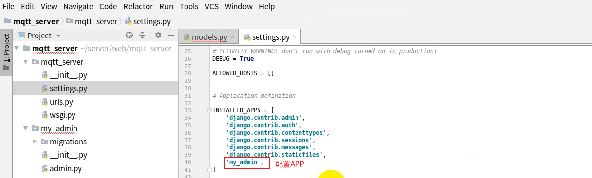This screenshot has width=592, height=178.
Task: Collapse the my_admin folder
Action: tap(25, 129)
